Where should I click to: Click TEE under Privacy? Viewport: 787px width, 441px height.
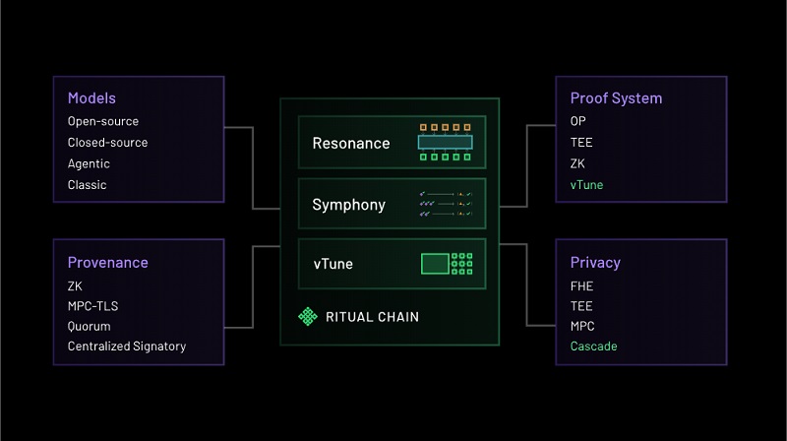click(581, 306)
